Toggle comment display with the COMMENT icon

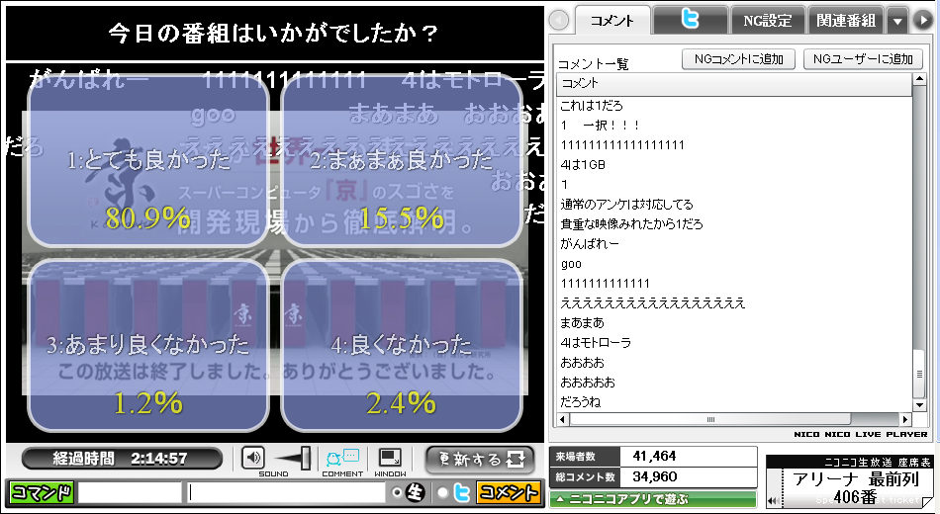click(343, 459)
